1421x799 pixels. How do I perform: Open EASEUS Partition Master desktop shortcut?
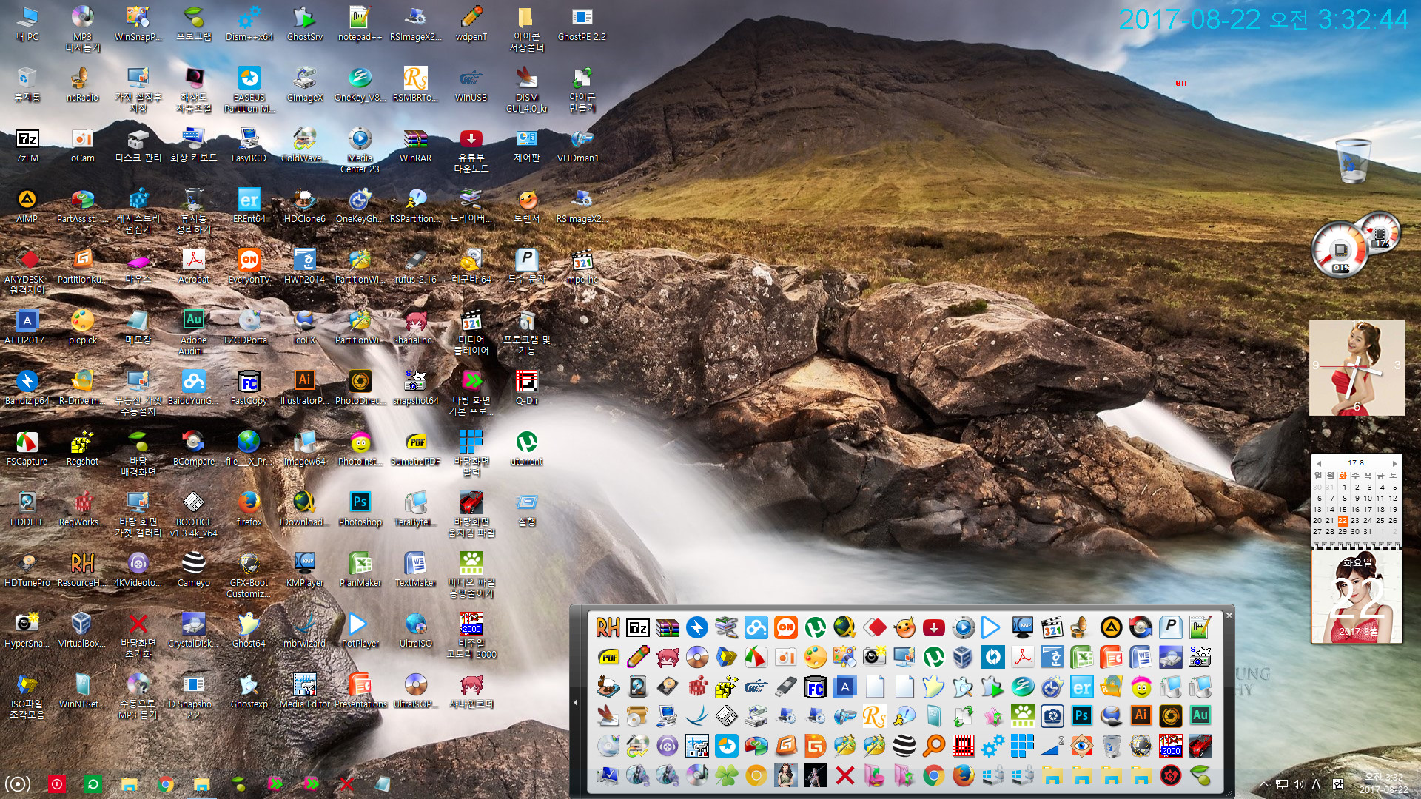(249, 90)
